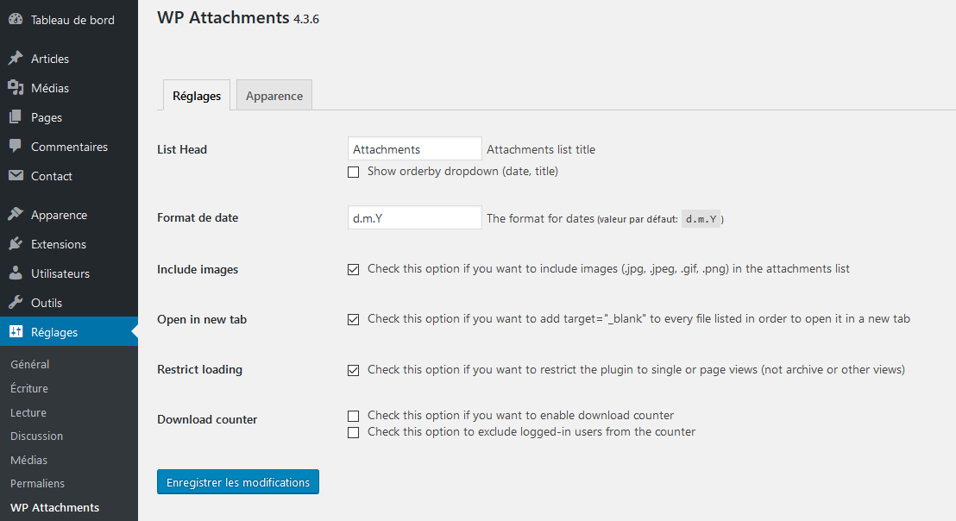Click the Include images row label

pos(198,269)
